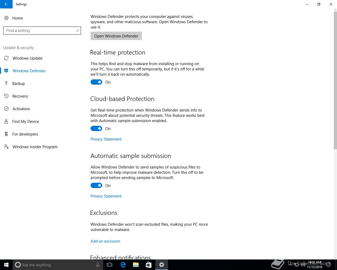This screenshot has width=337, height=270.
Task: Click the For developers tools icon
Action: [x=6, y=134]
